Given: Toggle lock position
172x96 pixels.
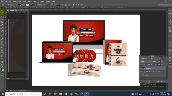Looking at the screenshot, I should tap(149, 65).
